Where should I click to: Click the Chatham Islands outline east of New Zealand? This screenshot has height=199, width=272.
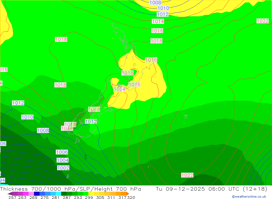[x=186, y=116]
